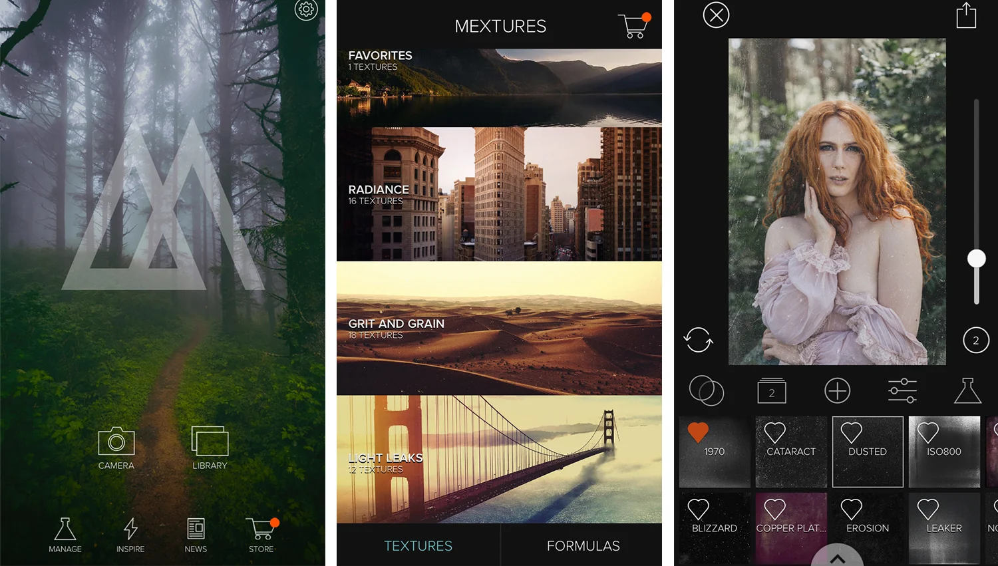Select the LEAKER texture label
The height and width of the screenshot is (566, 998).
pyautogui.click(x=944, y=528)
